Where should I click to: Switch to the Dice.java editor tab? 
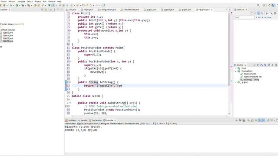[71, 10]
